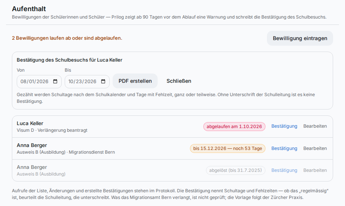
Task: Open Bestätigung for Anna Berger's replaced permit
Action: (284, 170)
